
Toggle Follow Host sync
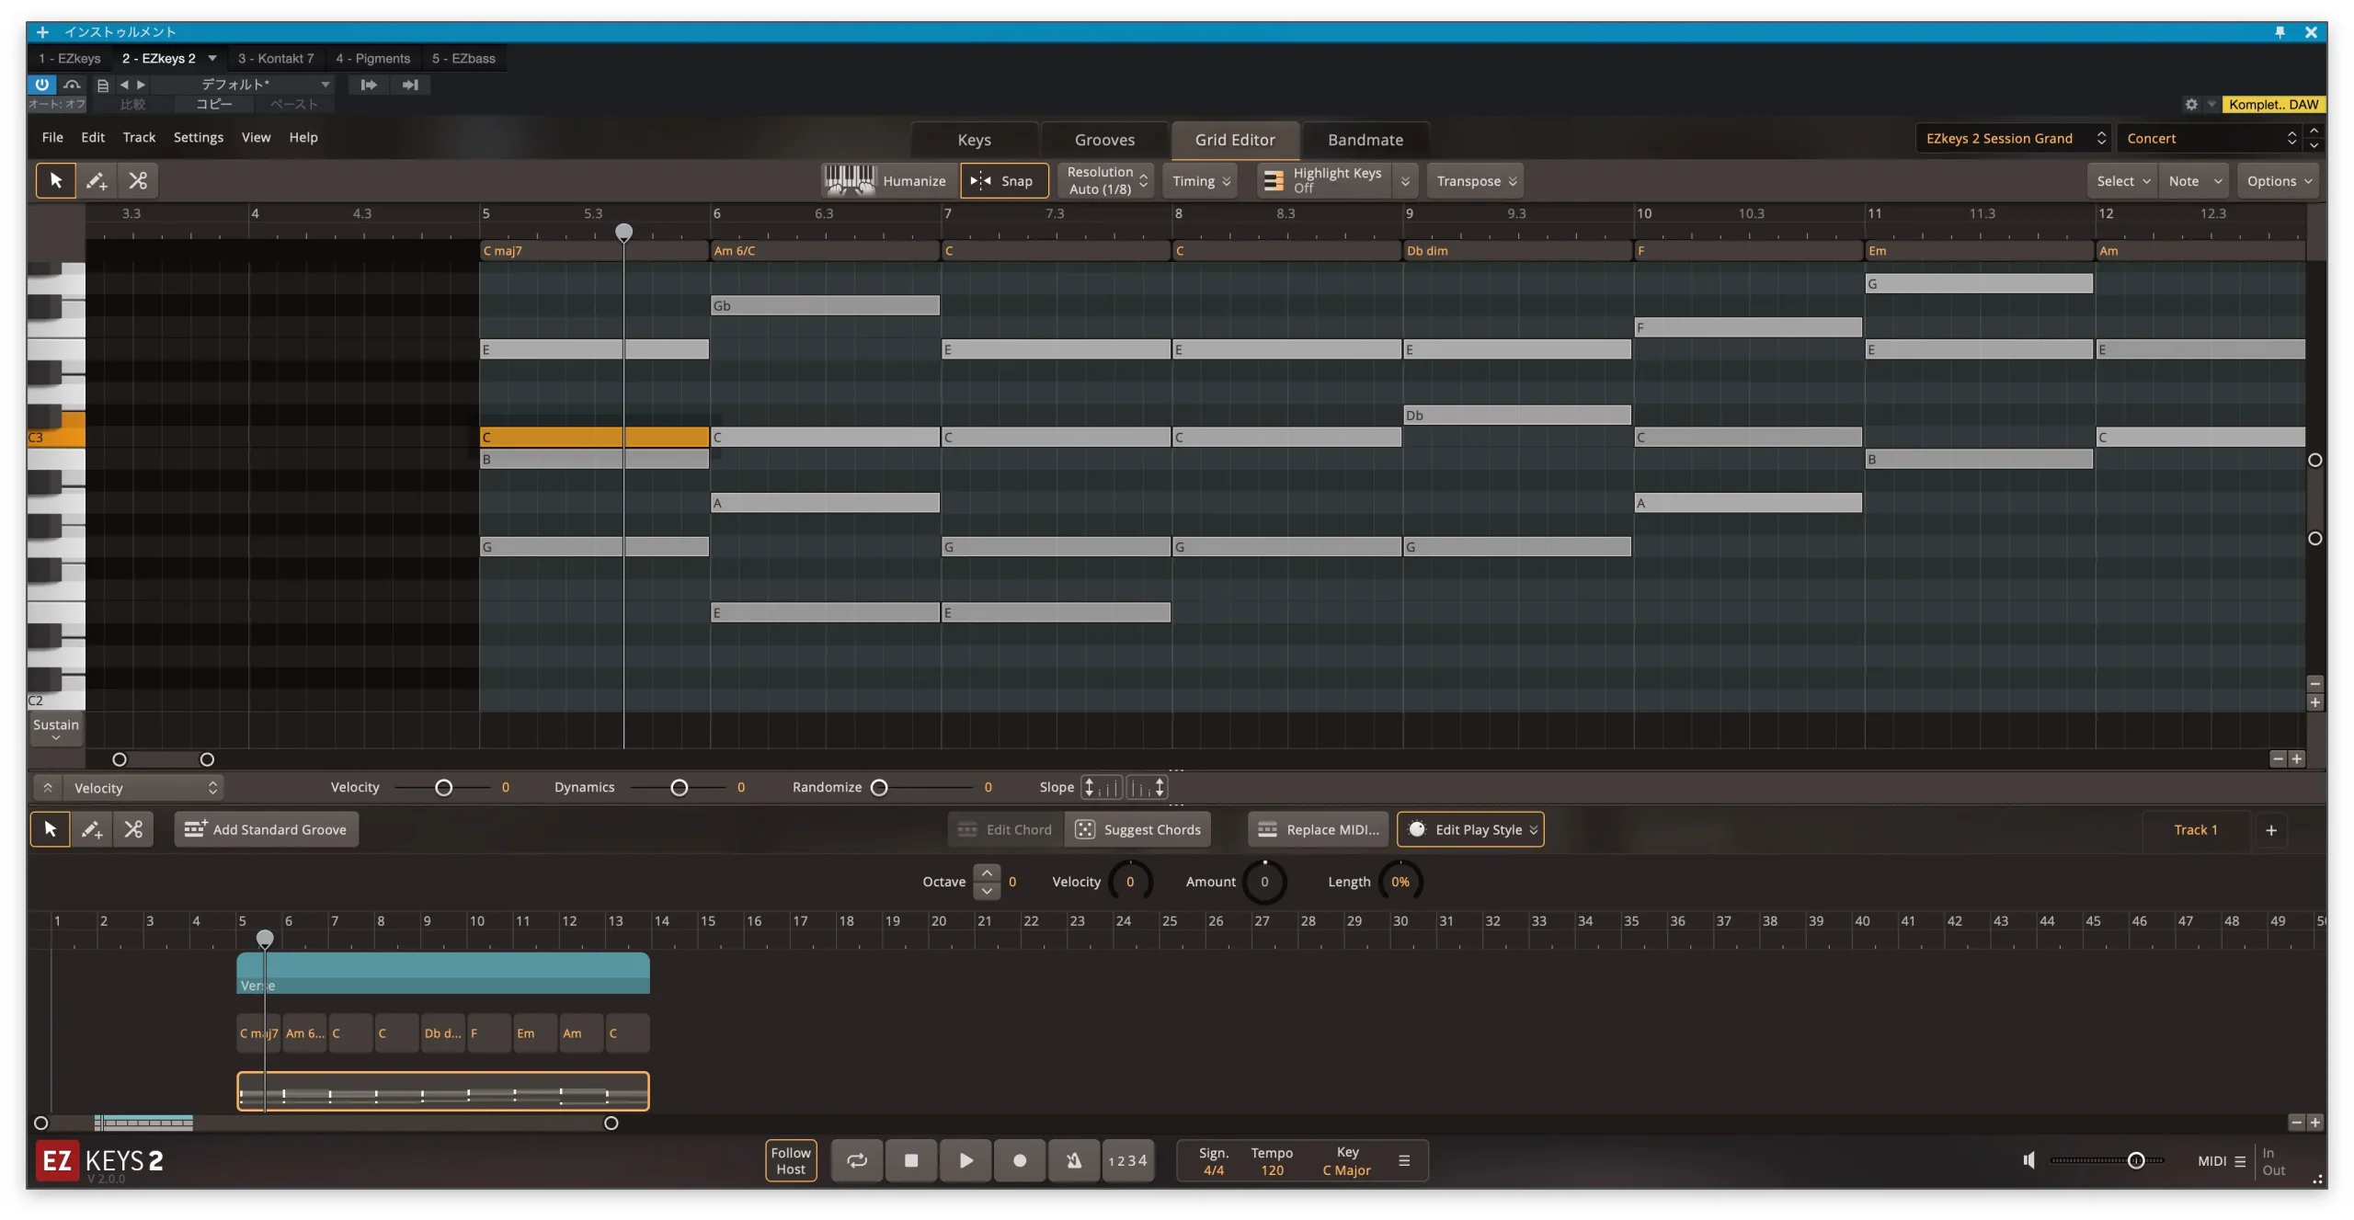(x=791, y=1160)
